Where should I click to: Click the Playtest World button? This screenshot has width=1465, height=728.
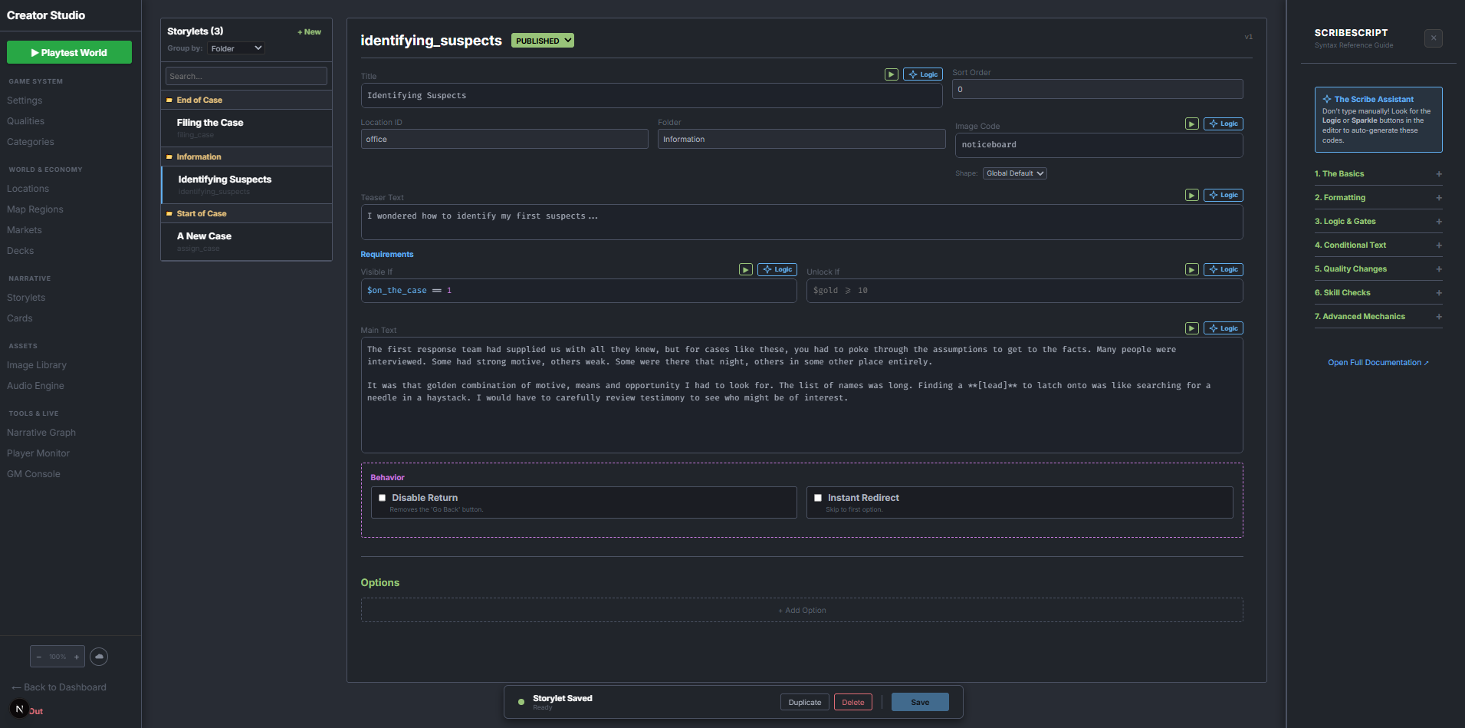point(69,52)
